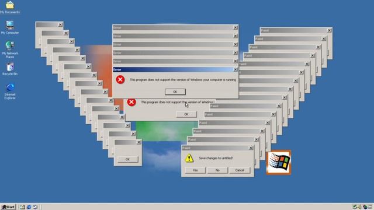Choose Yes to save changes in Paint
The image size is (374, 210).
pos(195,170)
